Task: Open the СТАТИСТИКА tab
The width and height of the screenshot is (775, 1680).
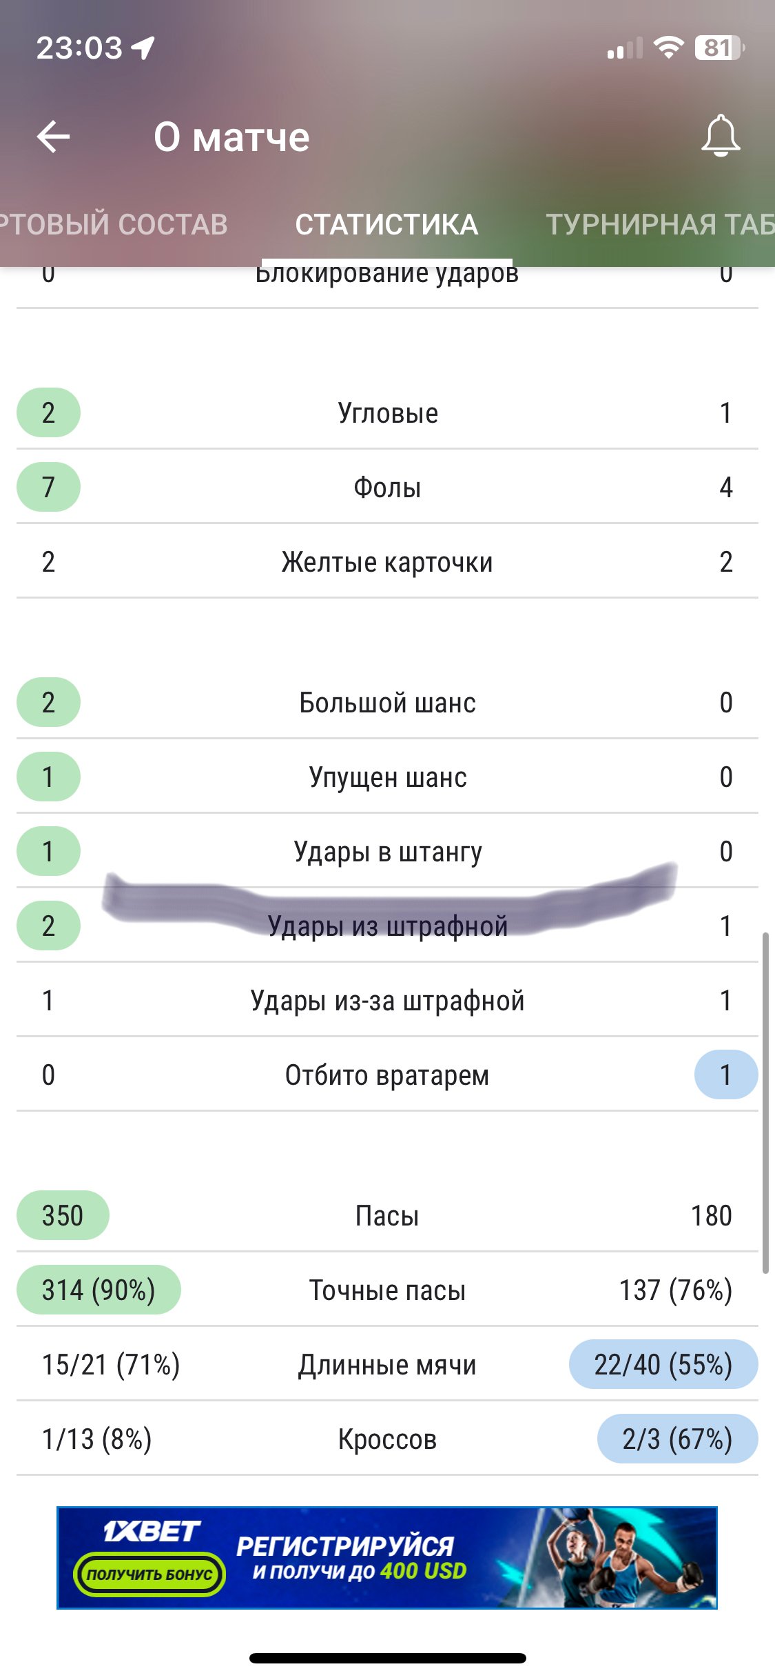Action: (x=386, y=225)
